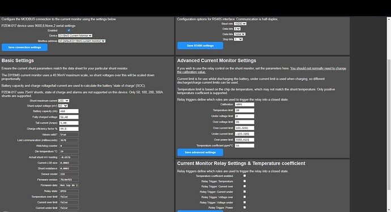Open the Data bits dropdown showing 8

point(237,29)
